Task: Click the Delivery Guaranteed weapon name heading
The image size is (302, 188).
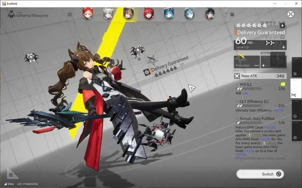Action: tap(261, 32)
